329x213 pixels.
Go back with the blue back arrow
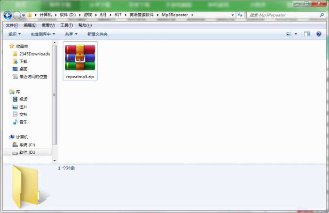pyautogui.click(x=8, y=15)
